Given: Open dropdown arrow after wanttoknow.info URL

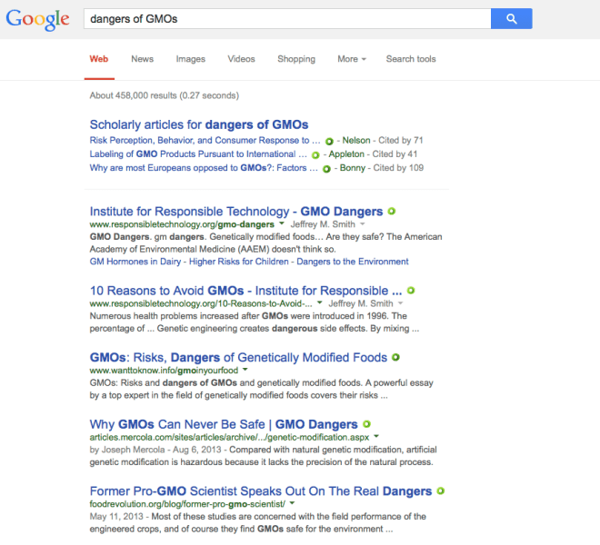Looking at the screenshot, I should [245, 370].
